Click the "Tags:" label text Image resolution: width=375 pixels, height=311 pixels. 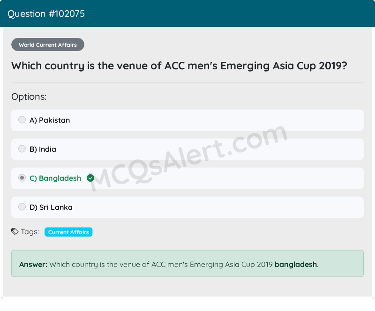click(x=30, y=232)
